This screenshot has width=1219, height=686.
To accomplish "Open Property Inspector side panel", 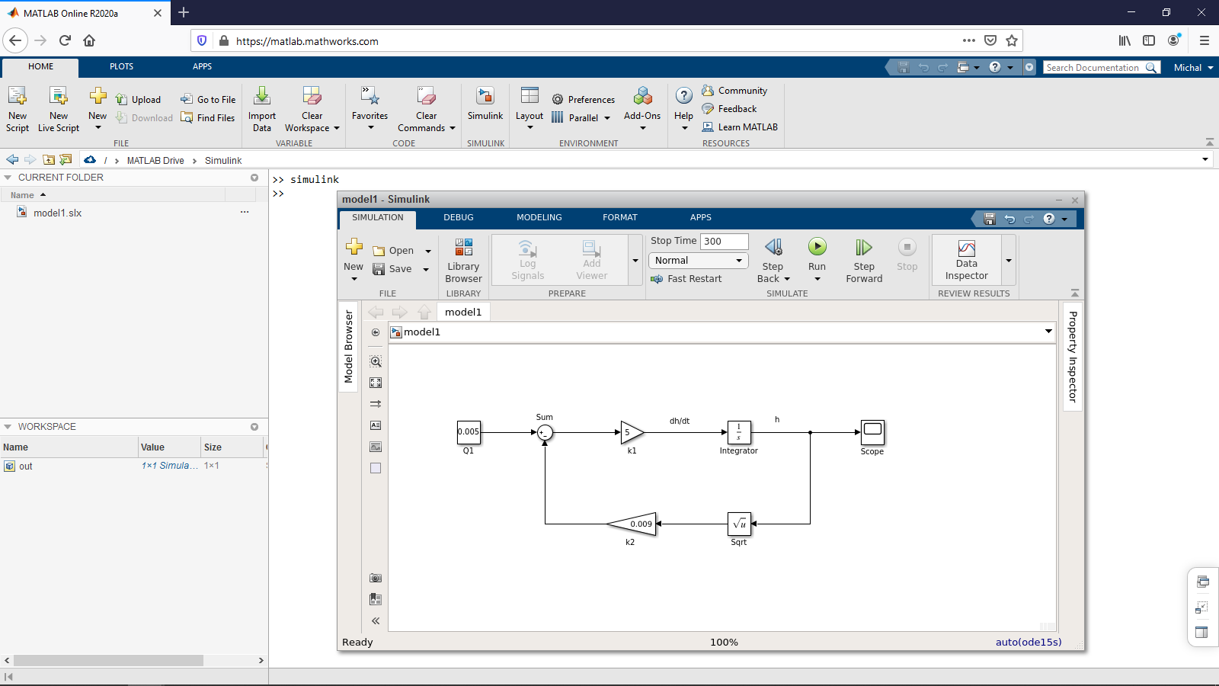I will click(1073, 356).
